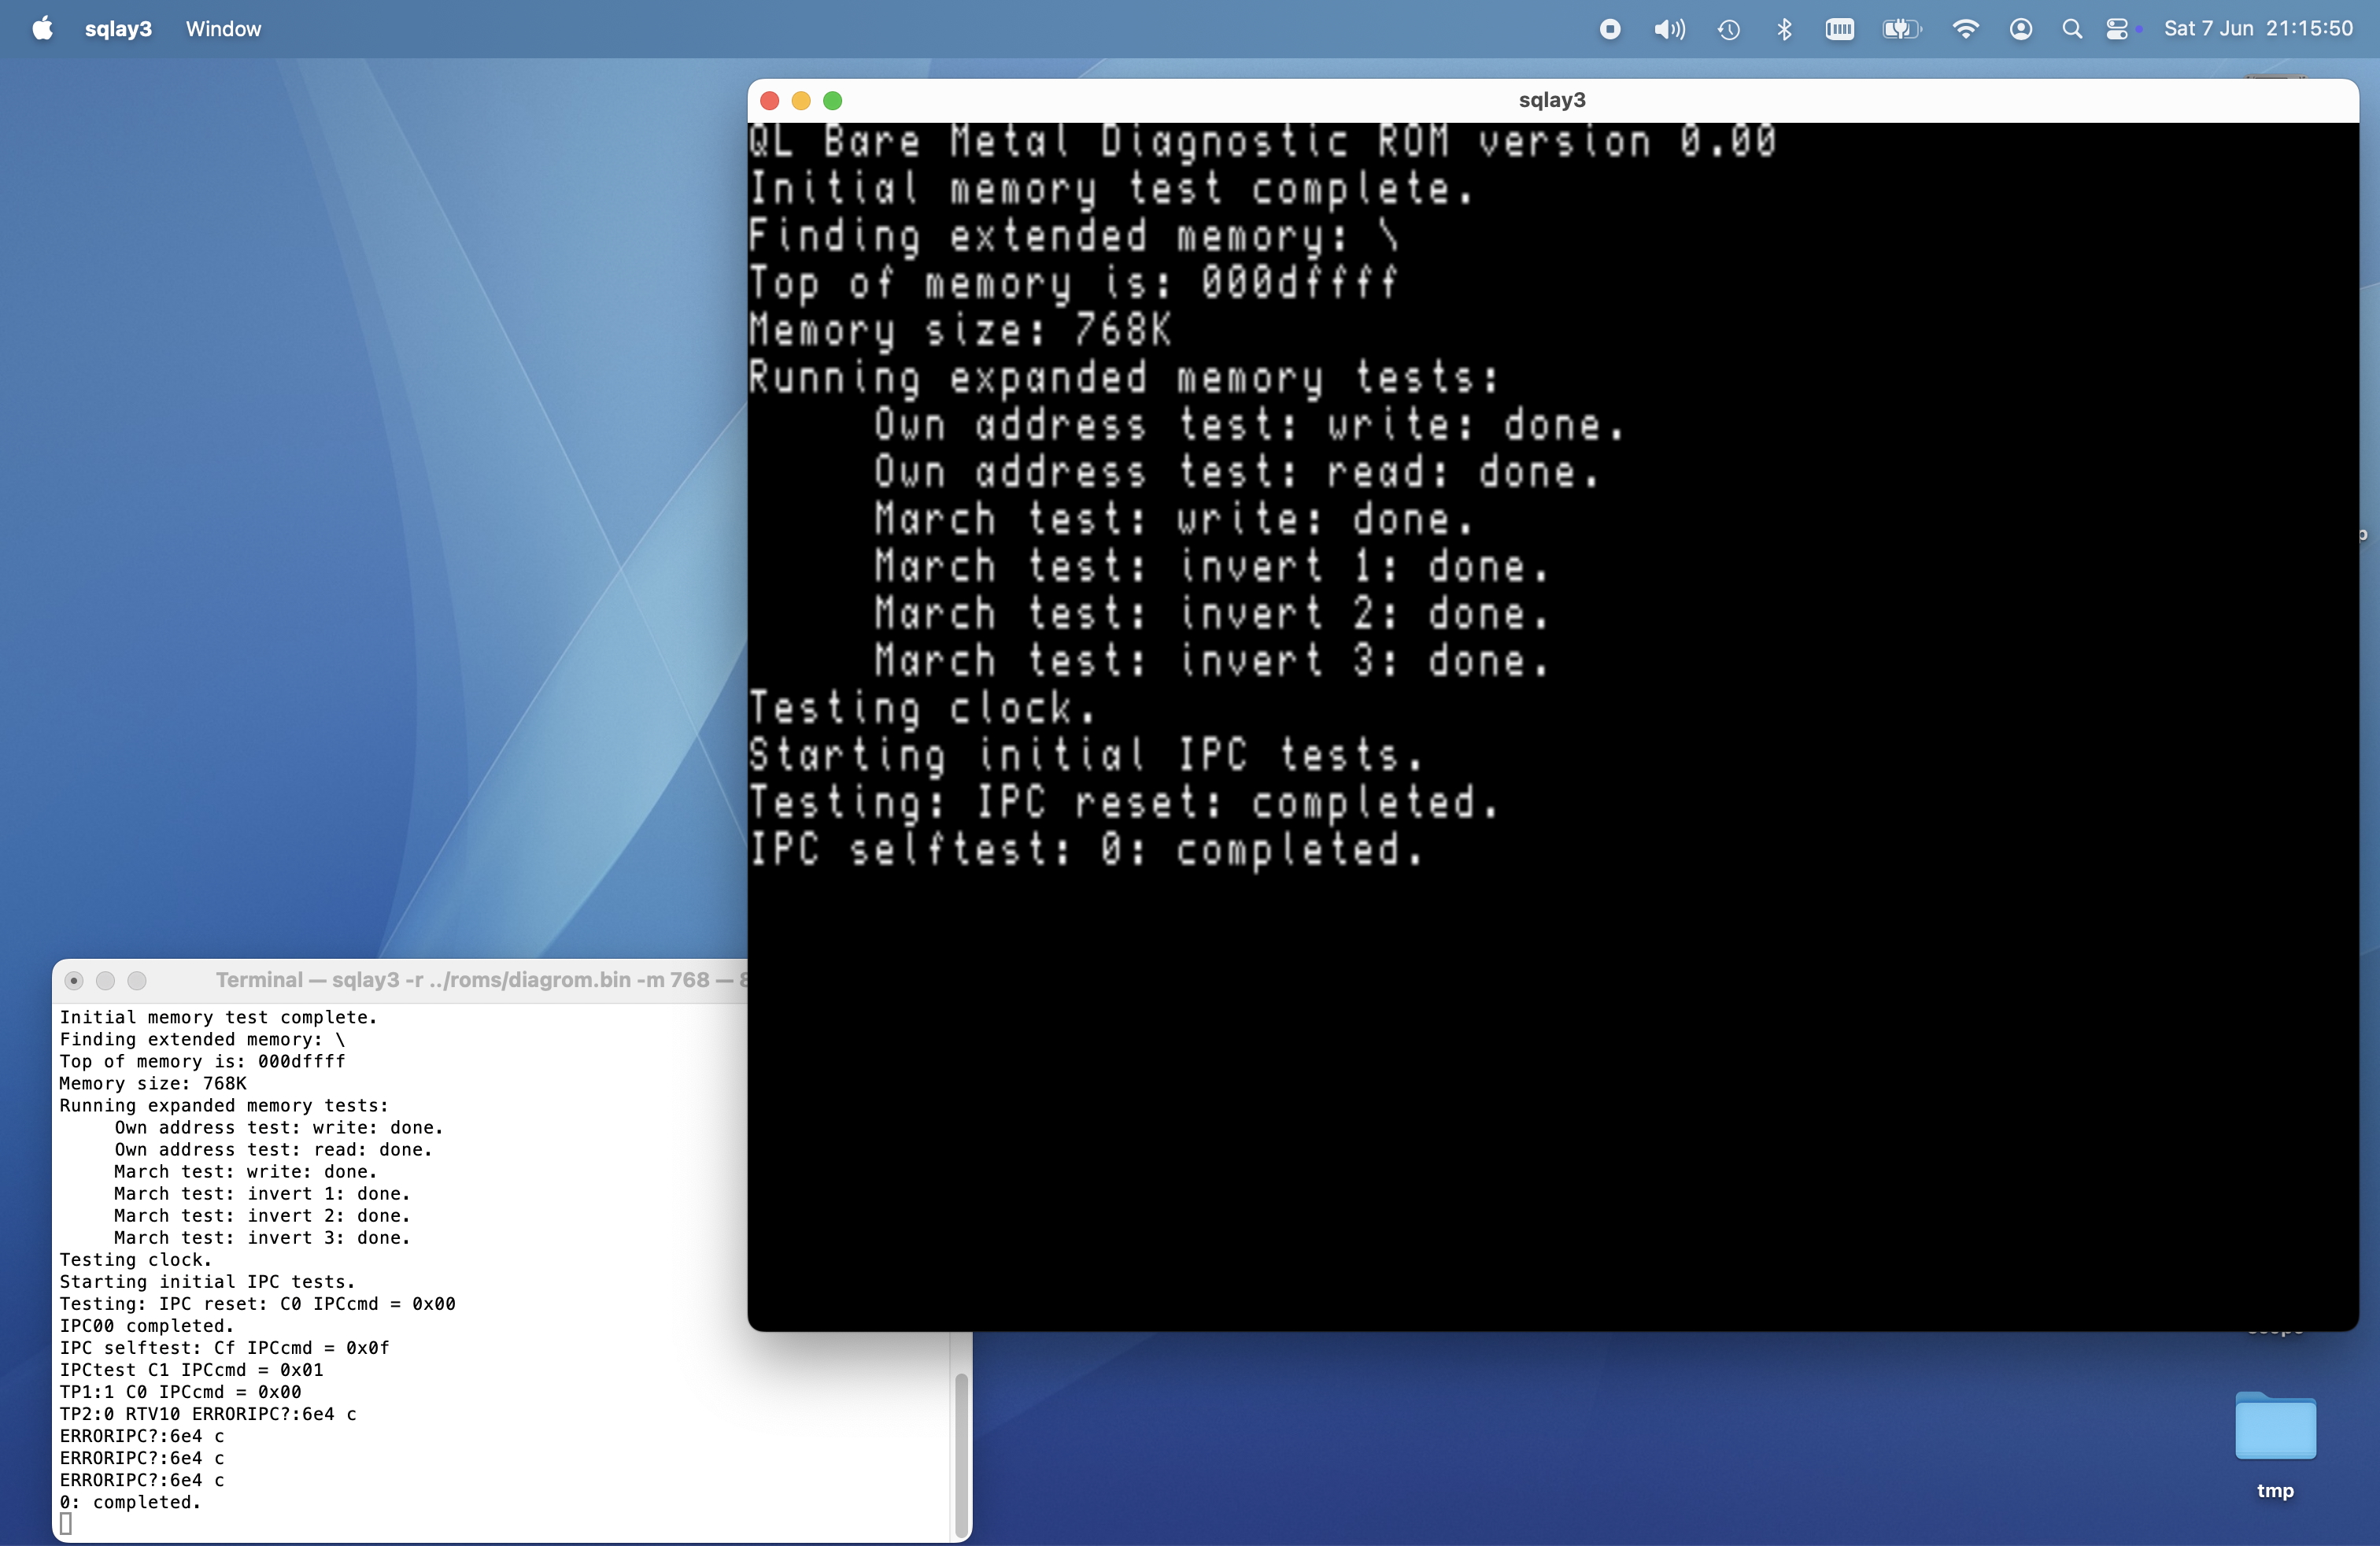Click the Terminal cursor prompt box
The height and width of the screenshot is (1546, 2380).
[66, 1523]
